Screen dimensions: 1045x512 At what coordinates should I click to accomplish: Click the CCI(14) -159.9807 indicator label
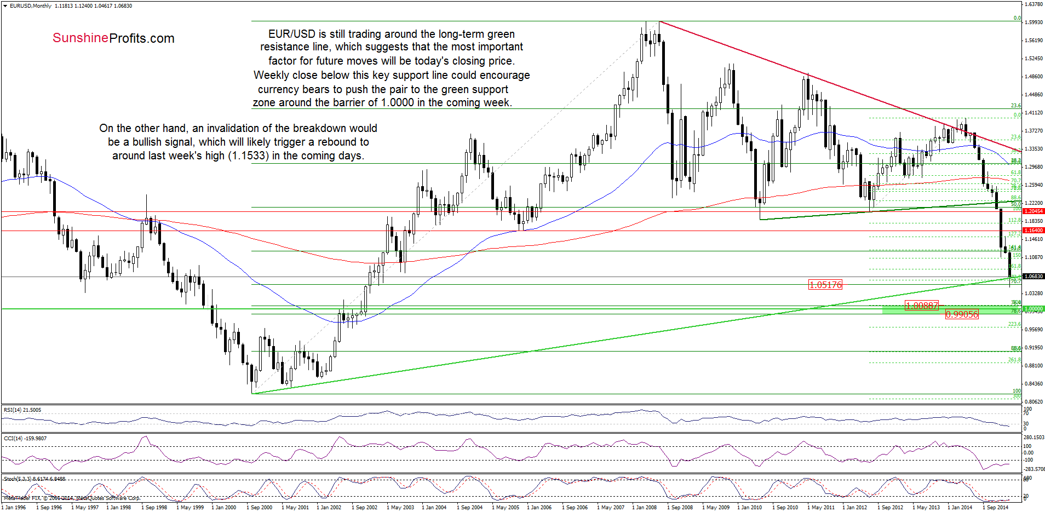pyautogui.click(x=25, y=439)
